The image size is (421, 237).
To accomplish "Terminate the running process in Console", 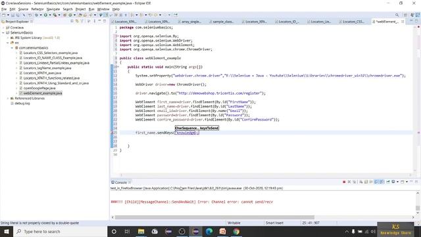I will click(x=344, y=182).
